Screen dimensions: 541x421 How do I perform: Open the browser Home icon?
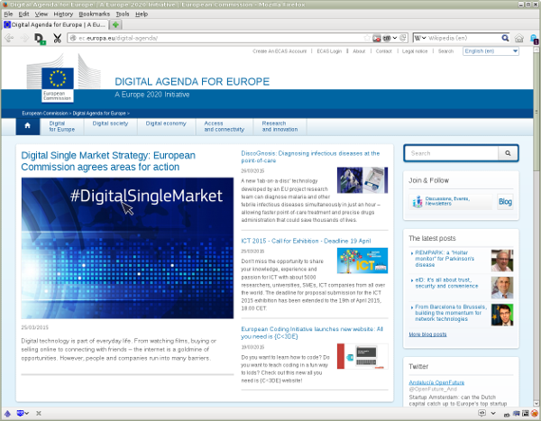519,38
